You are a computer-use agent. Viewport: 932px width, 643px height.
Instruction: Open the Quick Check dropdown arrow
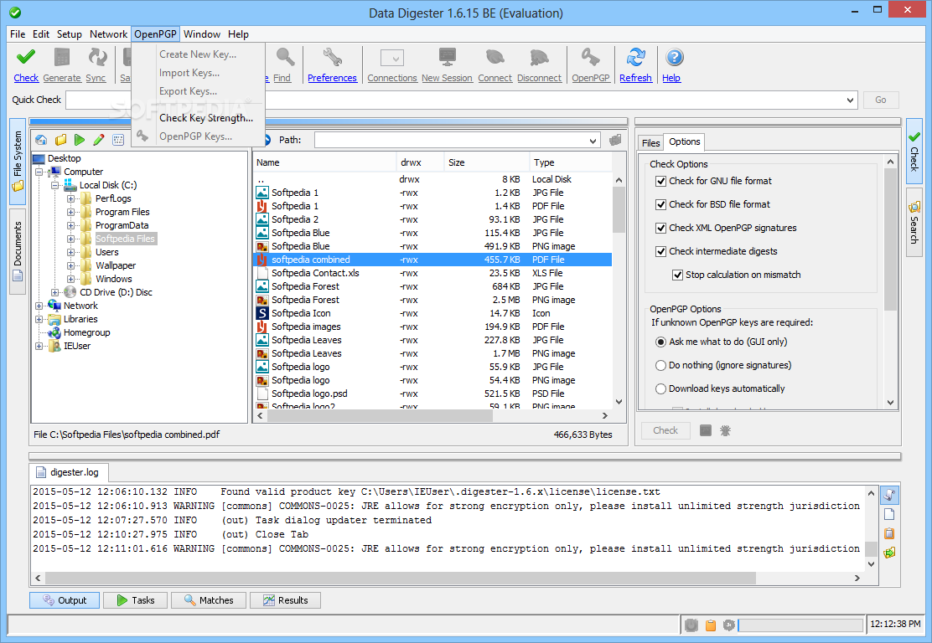pos(850,100)
